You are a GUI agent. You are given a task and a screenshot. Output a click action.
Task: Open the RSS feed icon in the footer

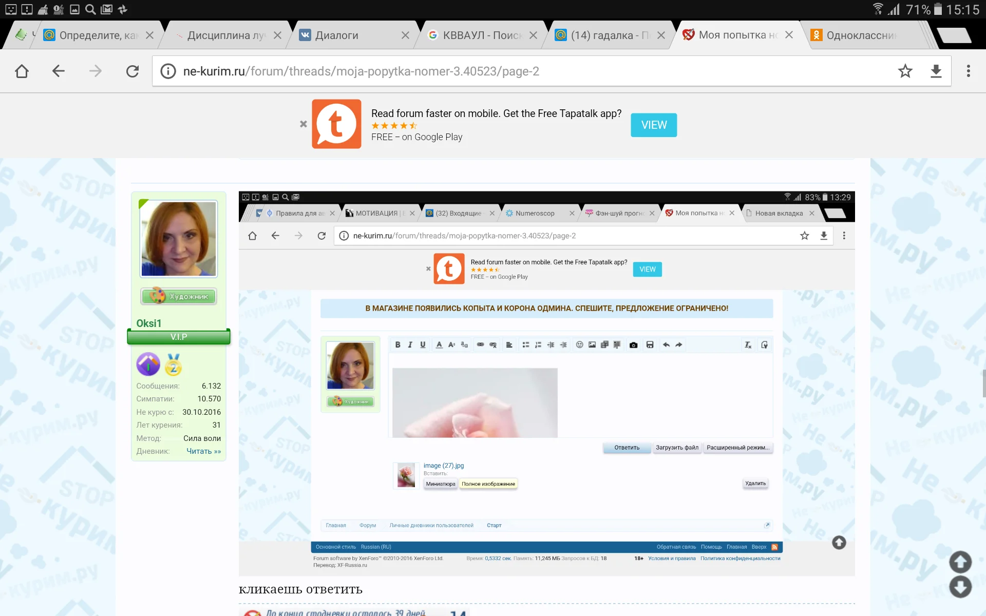point(774,547)
